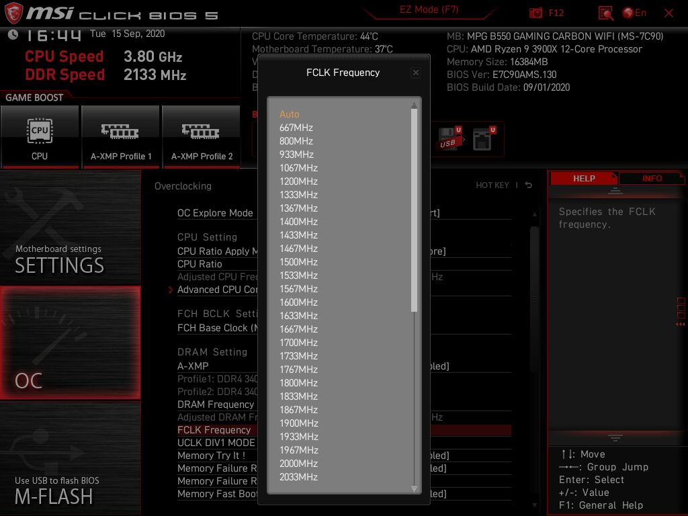Open the M-FLASH BIOS update section
This screenshot has height=516, width=688.
[70, 458]
